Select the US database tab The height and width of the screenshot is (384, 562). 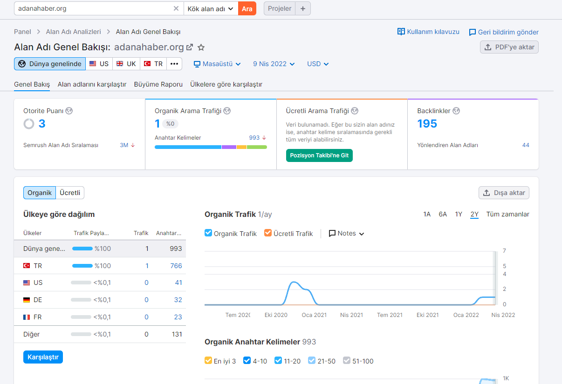(99, 64)
